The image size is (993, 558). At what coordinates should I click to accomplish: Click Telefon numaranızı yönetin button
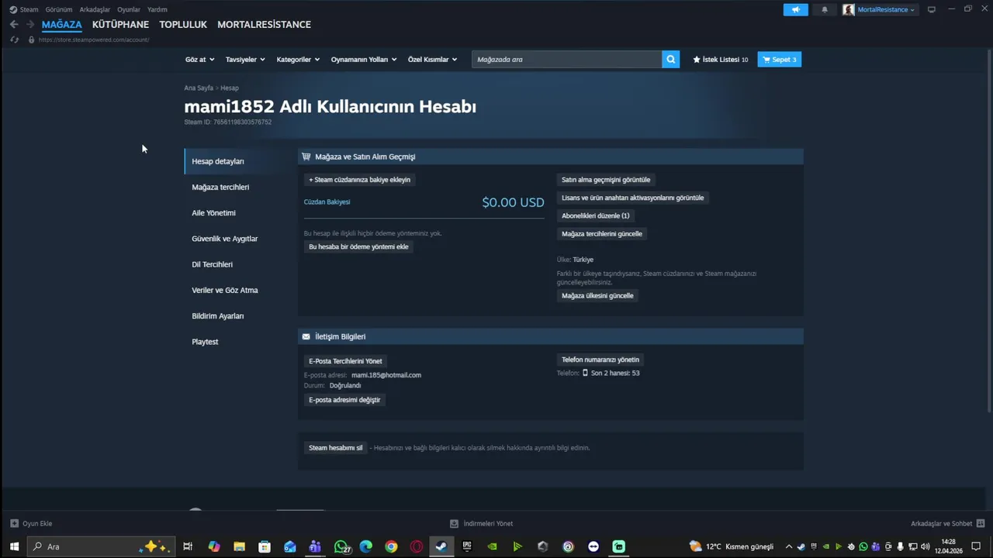coord(600,360)
